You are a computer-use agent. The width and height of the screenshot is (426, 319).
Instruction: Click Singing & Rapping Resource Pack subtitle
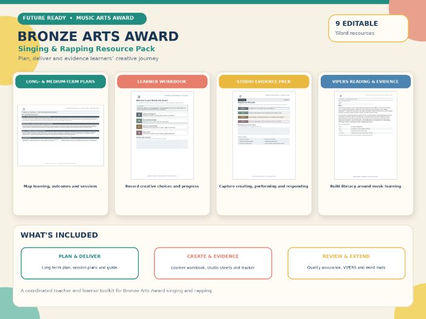pyautogui.click(x=86, y=49)
